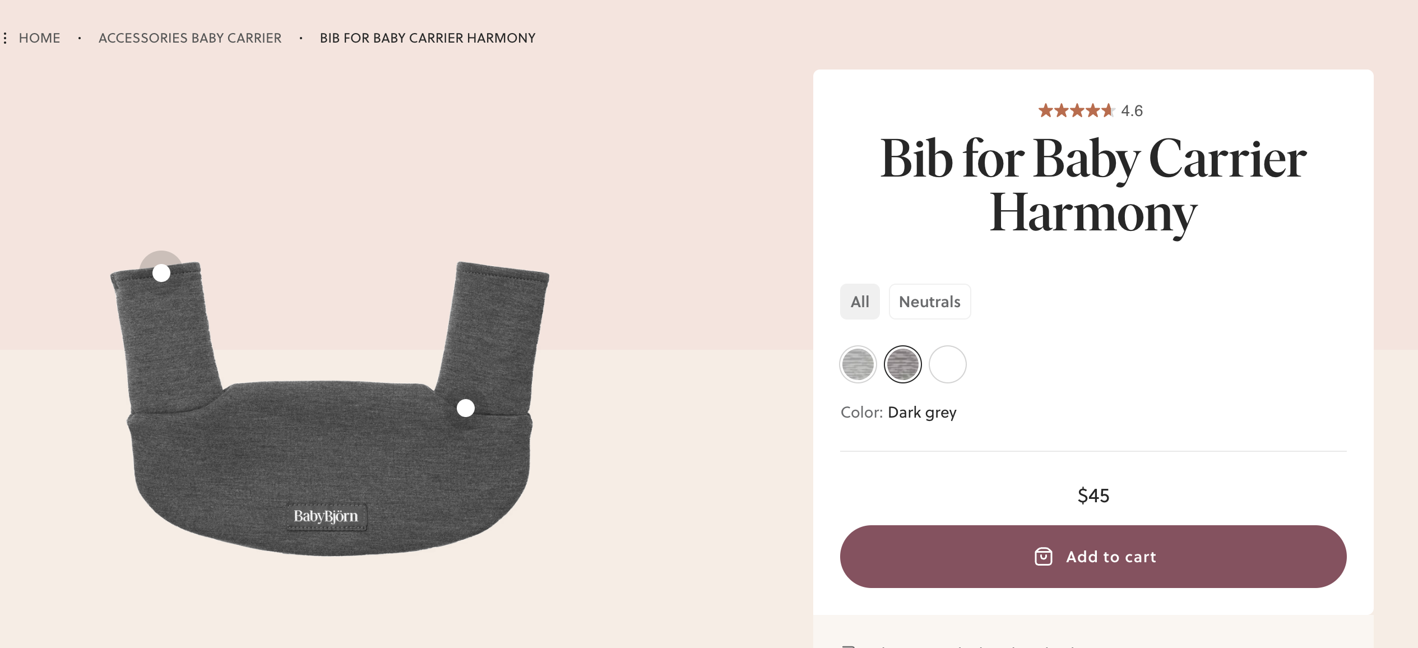Screen dimensions: 1418x648
Task: Select the light grey color swatch
Action: 858,364
